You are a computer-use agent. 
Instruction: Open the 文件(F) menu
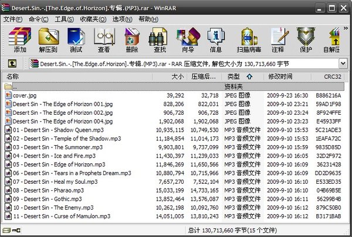click(12, 19)
